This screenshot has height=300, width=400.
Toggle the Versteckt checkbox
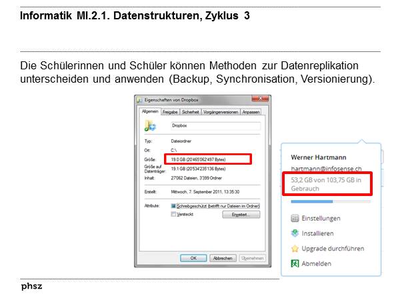click(173, 214)
